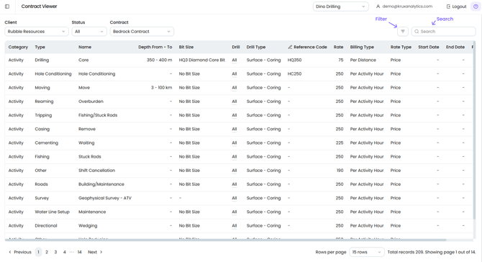Open the Rows per page dropdown
This screenshot has height=262, width=482.
coord(367,252)
